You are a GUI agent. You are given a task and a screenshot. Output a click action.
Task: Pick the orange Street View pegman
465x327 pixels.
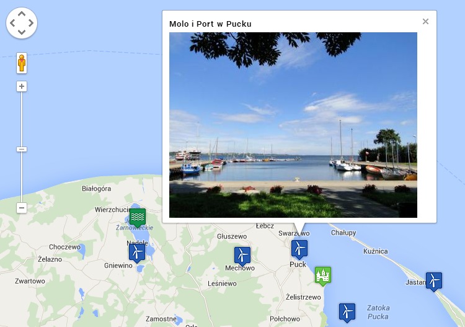pos(22,63)
